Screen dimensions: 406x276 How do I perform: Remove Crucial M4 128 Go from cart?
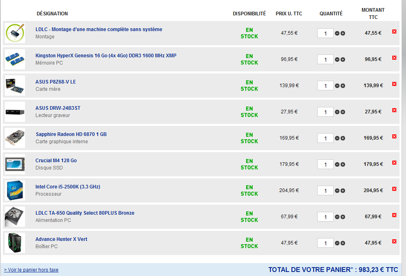point(394,163)
